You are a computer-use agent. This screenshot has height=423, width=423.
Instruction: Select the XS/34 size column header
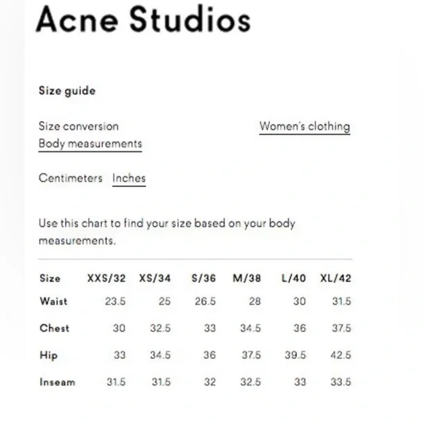155,279
